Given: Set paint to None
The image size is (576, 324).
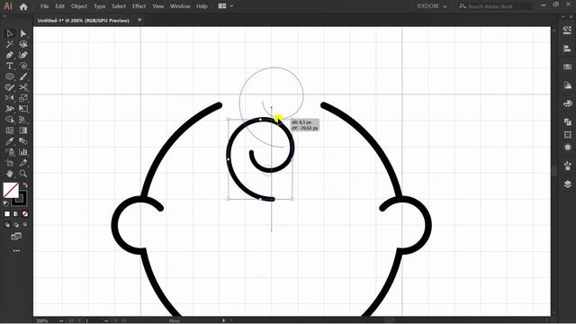Looking at the screenshot, I should click(25, 214).
